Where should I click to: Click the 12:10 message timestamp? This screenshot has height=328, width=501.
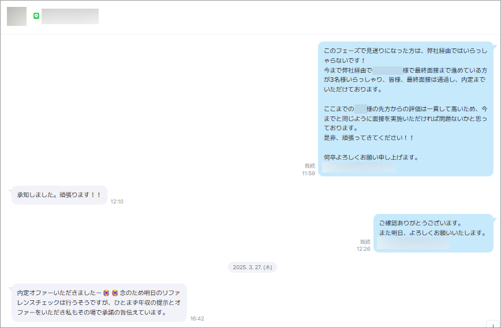117,202
